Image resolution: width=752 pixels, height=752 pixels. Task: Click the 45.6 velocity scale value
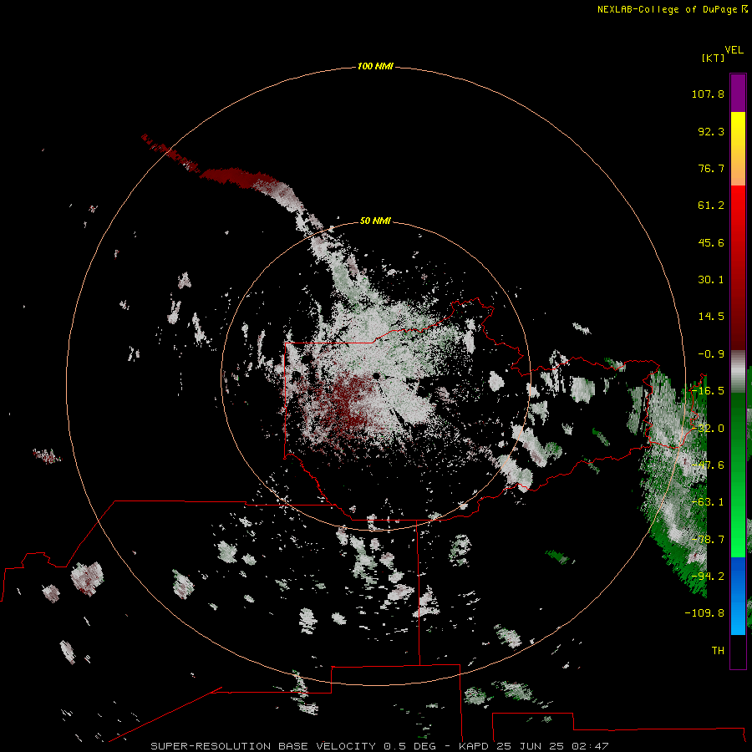pyautogui.click(x=711, y=242)
